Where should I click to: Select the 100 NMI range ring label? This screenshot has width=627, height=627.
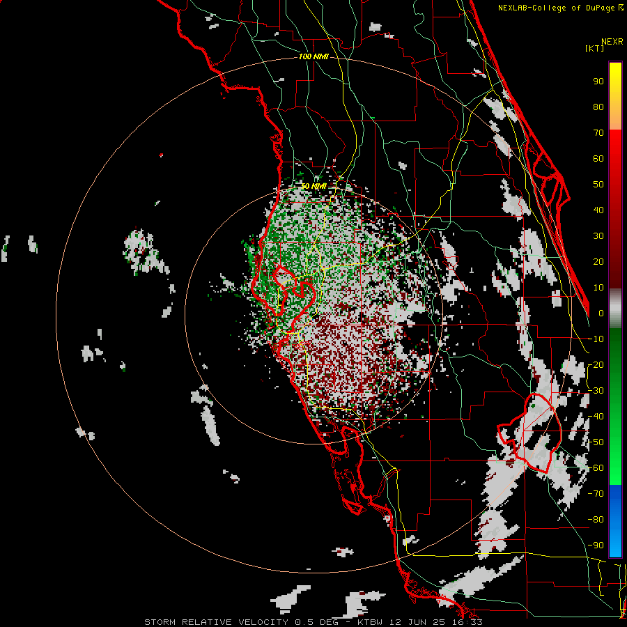tap(313, 57)
